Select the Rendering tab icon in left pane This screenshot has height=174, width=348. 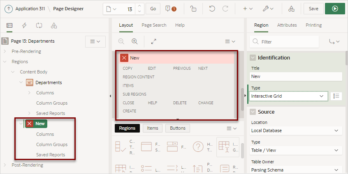9,25
